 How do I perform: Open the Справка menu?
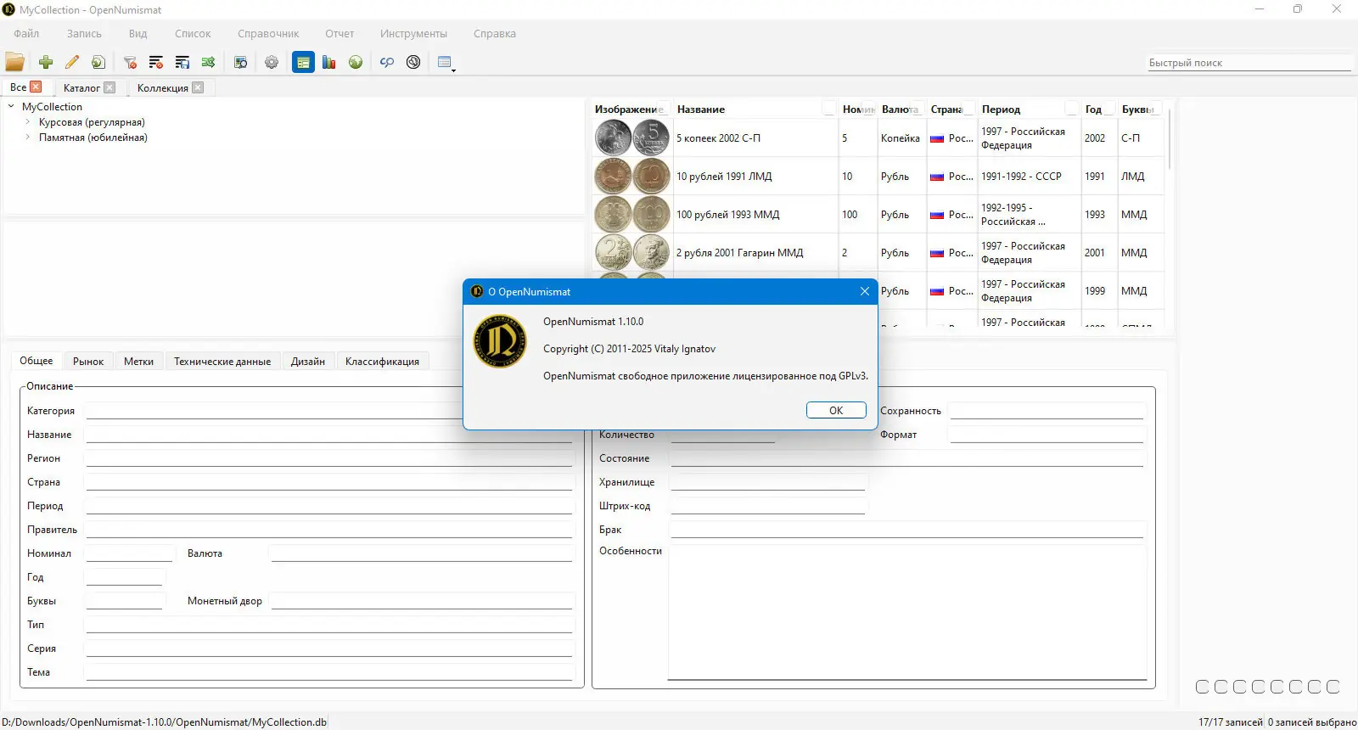(495, 34)
